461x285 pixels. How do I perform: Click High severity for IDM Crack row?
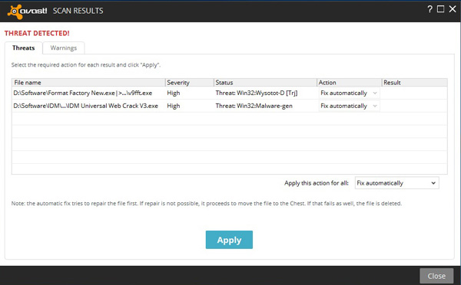(x=174, y=106)
